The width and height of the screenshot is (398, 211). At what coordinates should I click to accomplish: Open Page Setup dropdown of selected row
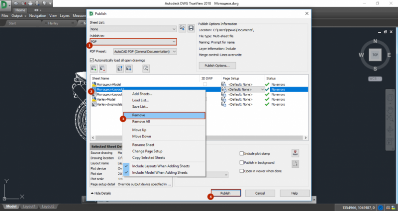[262, 89]
